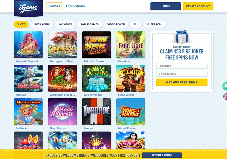This screenshot has height=159, width=227.
Task: Click Create Account button
Action: click(x=198, y=6)
